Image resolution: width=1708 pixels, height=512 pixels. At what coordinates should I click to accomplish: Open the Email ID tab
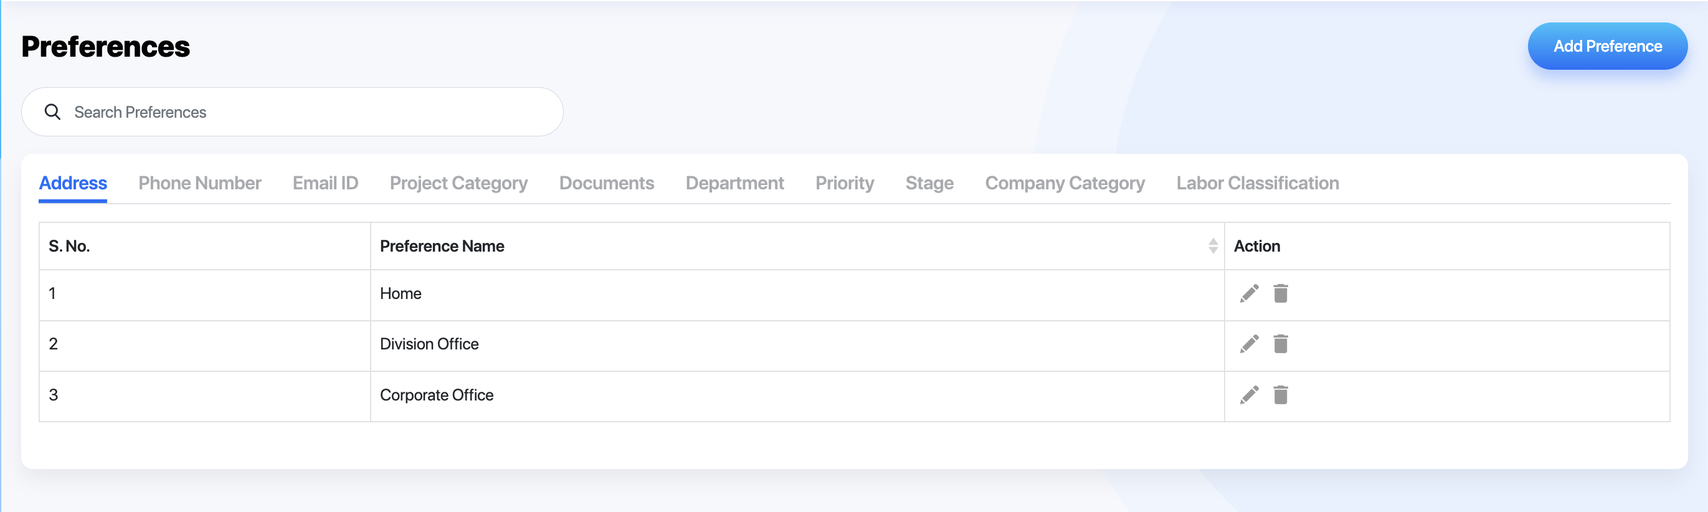point(326,183)
